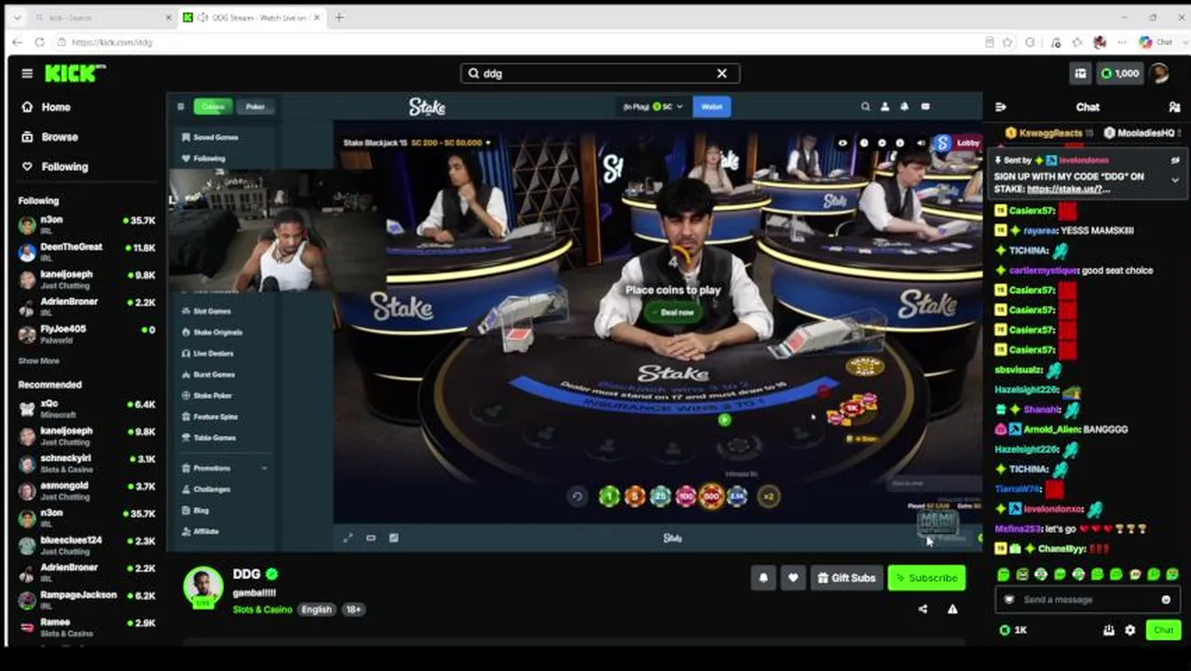Show chat users list icon
Image resolution: width=1191 pixels, height=671 pixels.
tap(1174, 107)
